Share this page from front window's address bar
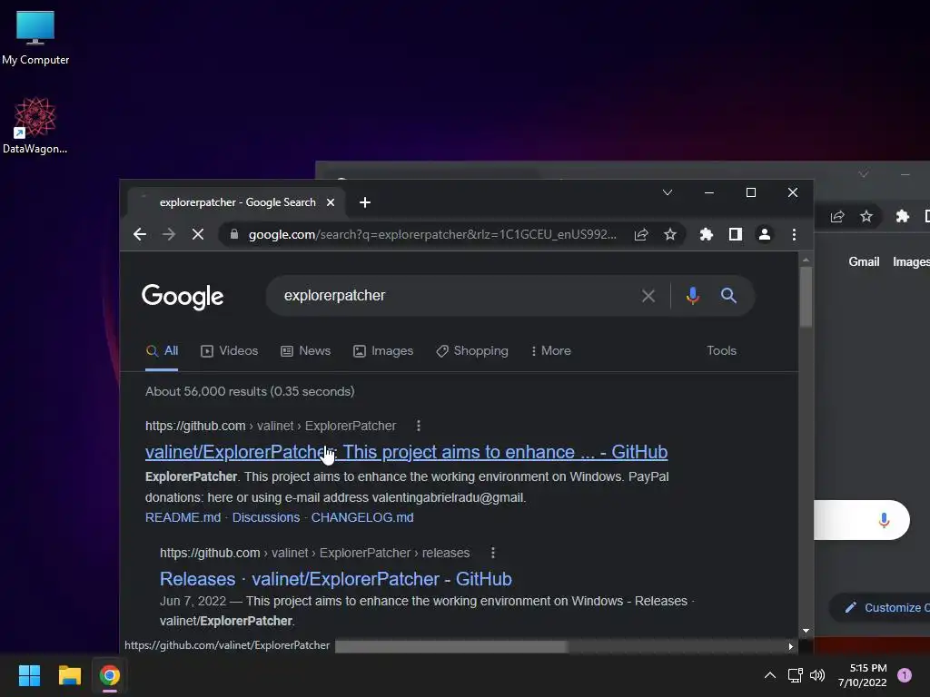930x697 pixels. tap(641, 235)
